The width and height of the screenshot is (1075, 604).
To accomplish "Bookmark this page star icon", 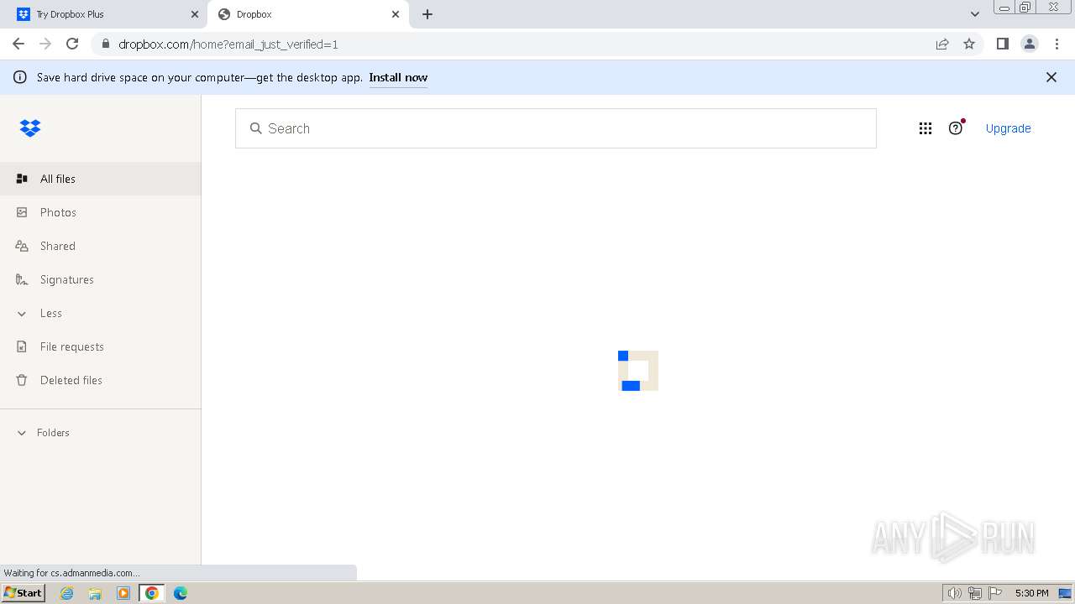I will (x=969, y=44).
